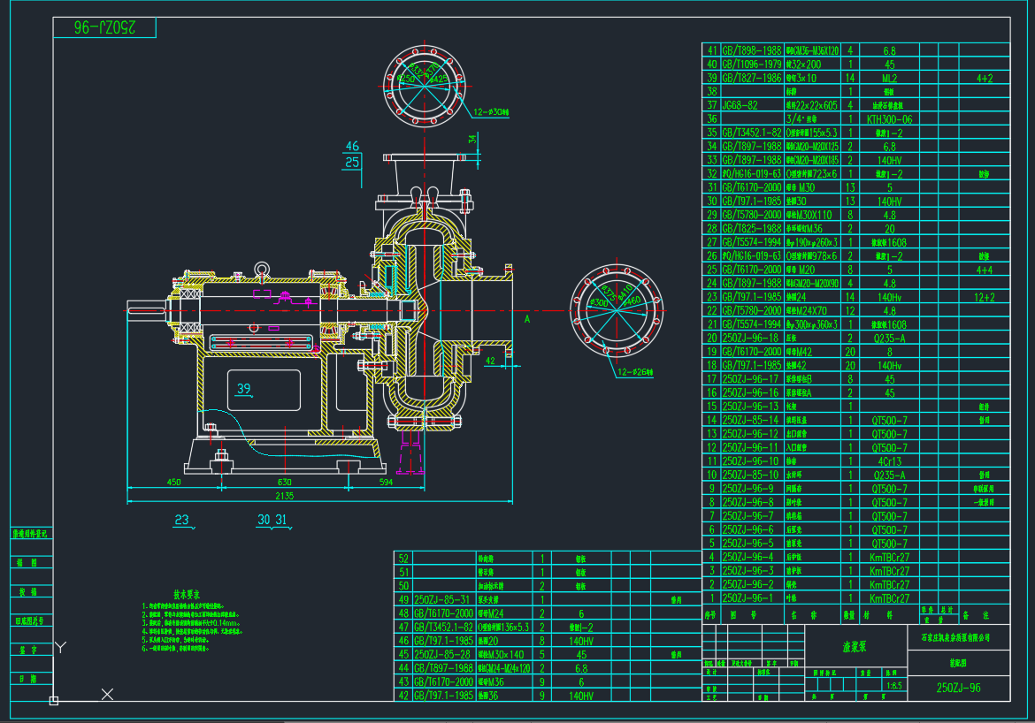Select balloon label 46 above the pump casing
The width and height of the screenshot is (1035, 723).
(353, 146)
